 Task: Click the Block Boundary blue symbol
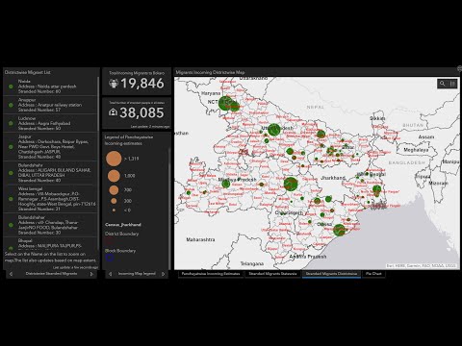tap(110, 258)
